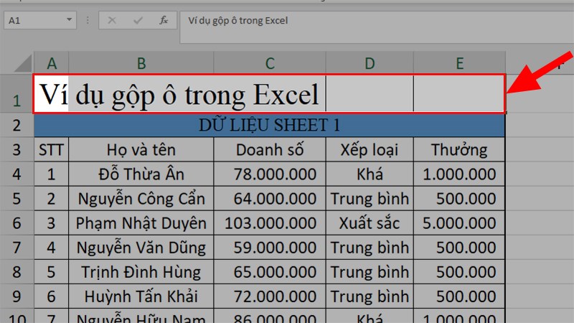Image resolution: width=574 pixels, height=323 pixels.
Task: Click the 'Xuất sắc' rating cell
Action: tap(370, 223)
